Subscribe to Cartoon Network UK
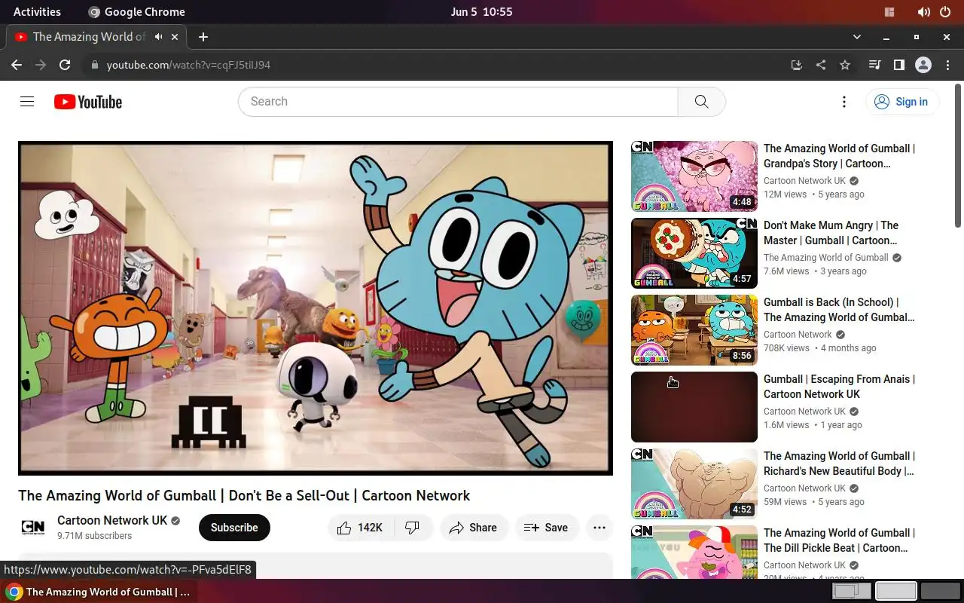Screen dimensions: 964x603 [x=234, y=528]
